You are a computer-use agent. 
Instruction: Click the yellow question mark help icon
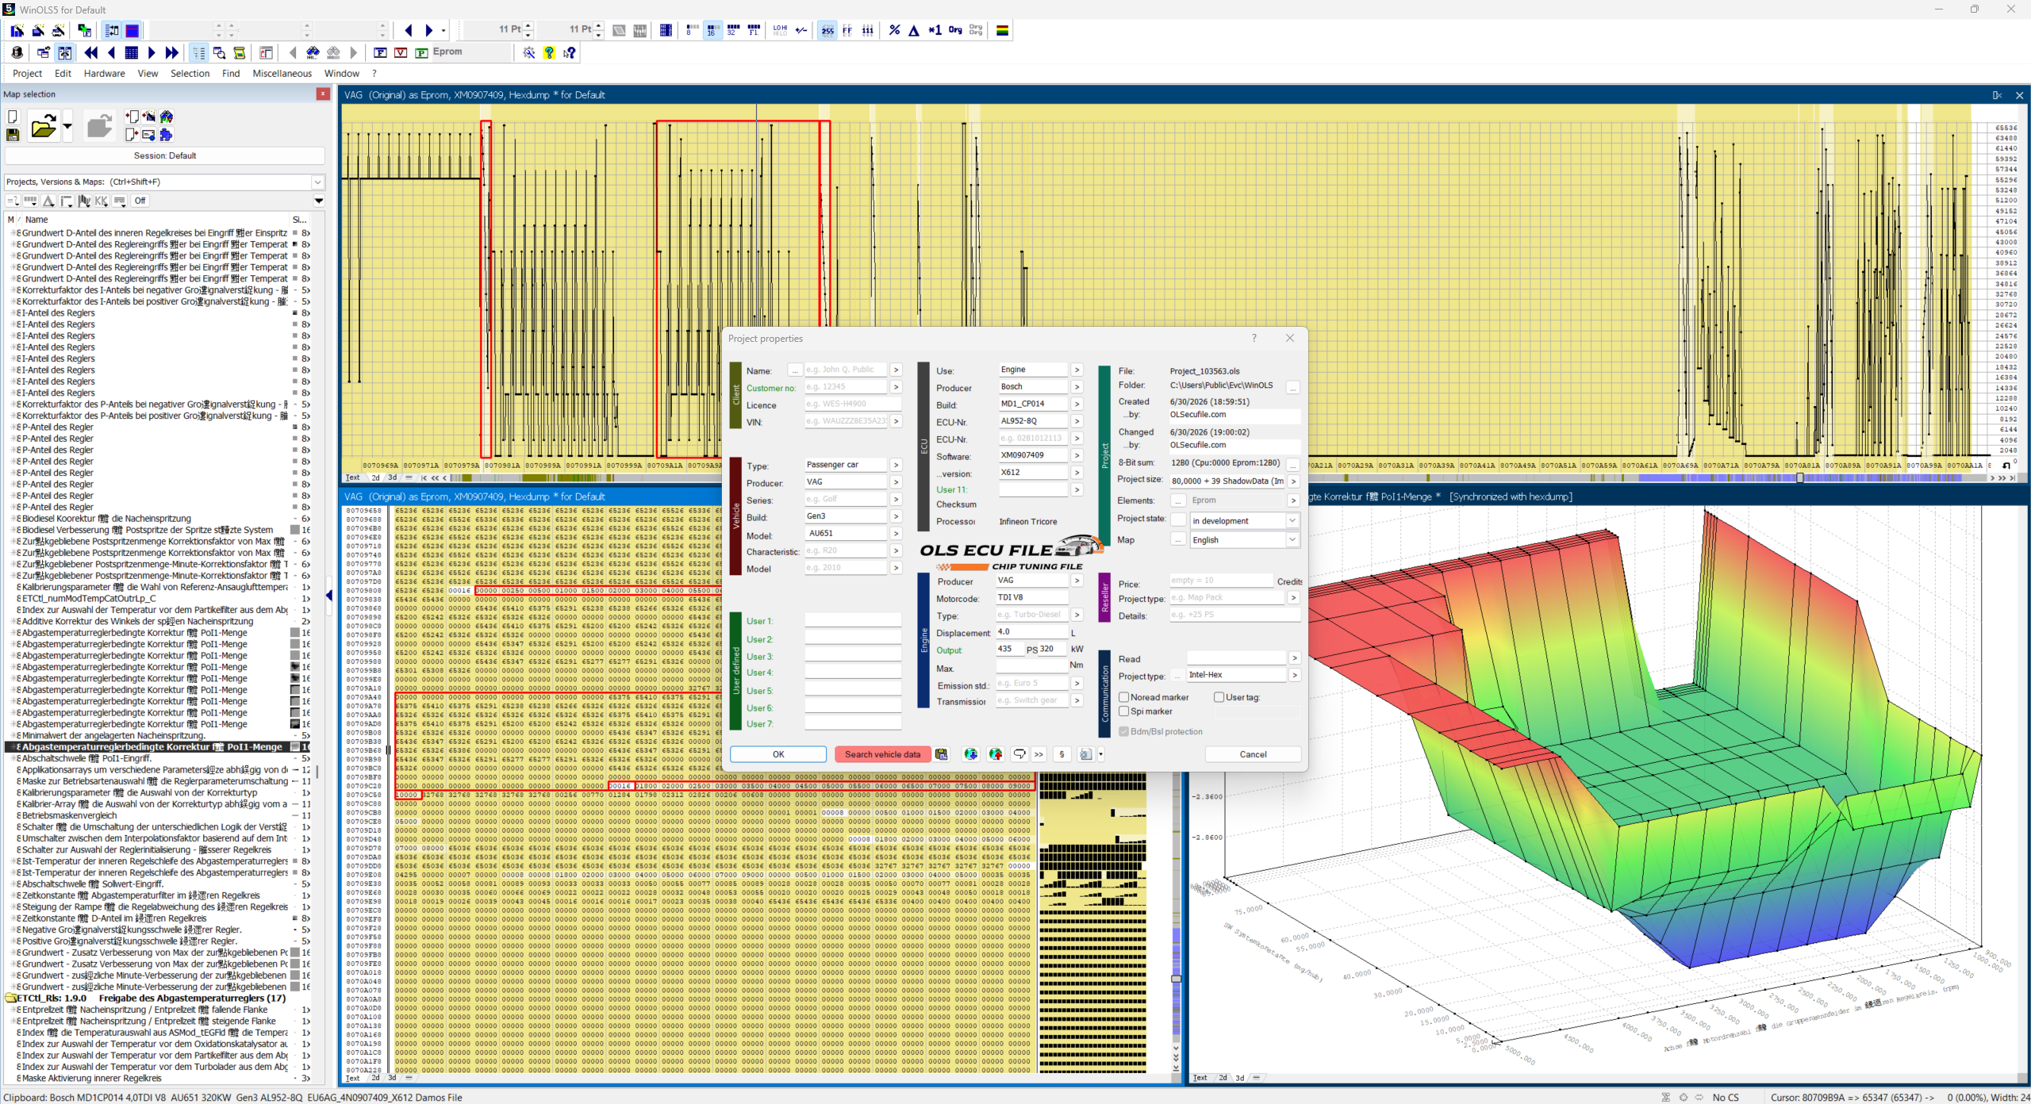coord(549,52)
